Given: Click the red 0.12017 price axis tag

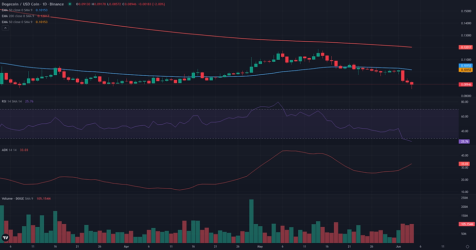Looking at the screenshot, I should point(465,48).
